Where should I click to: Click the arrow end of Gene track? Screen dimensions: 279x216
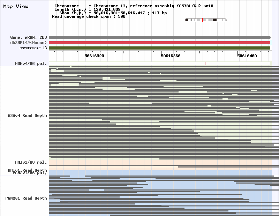point(271,37)
